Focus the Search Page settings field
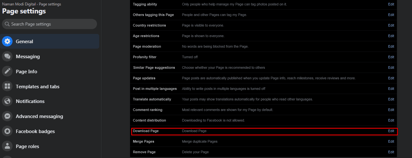 [x=49, y=24]
